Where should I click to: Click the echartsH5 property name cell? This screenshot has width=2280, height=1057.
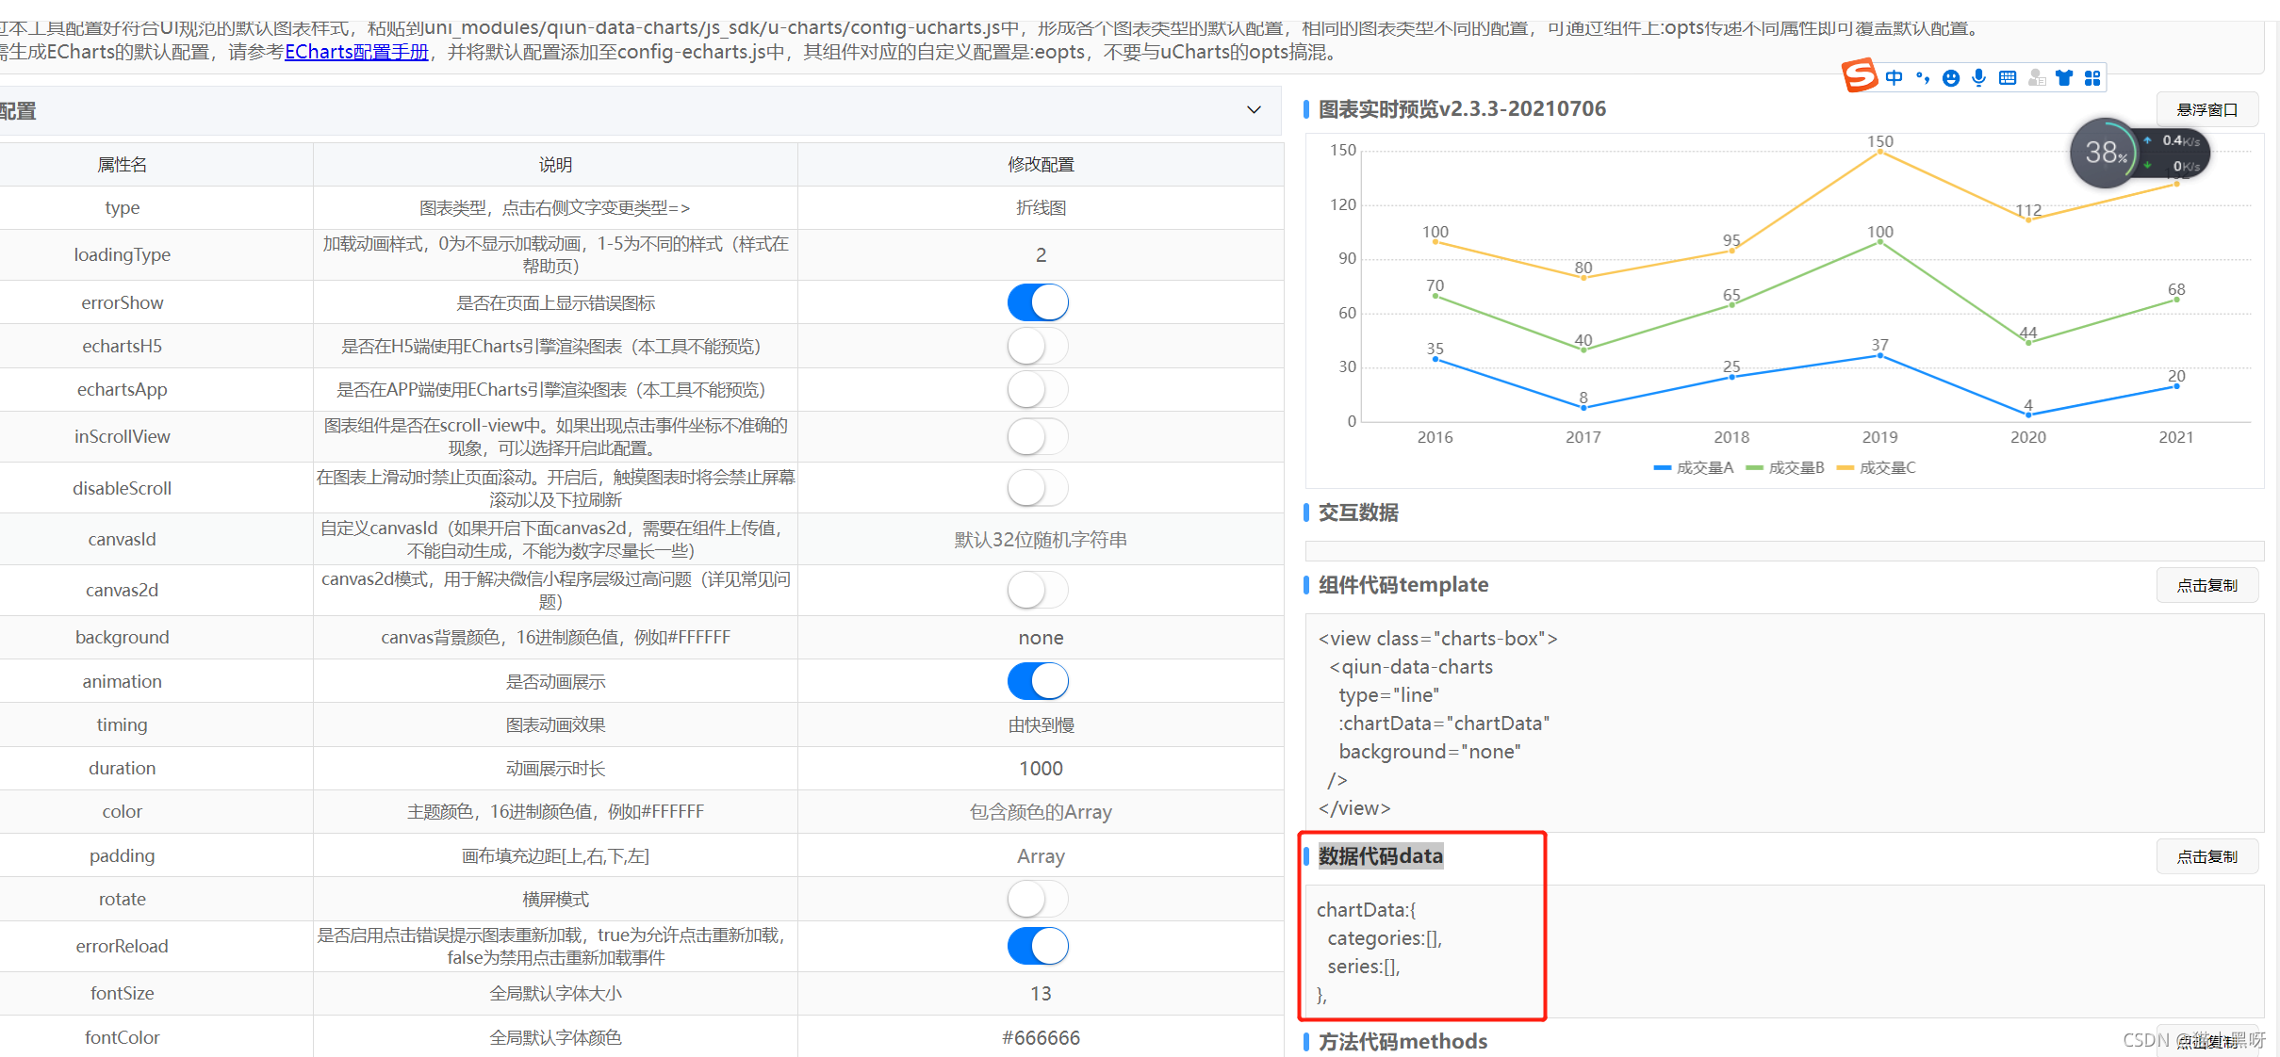(x=123, y=346)
